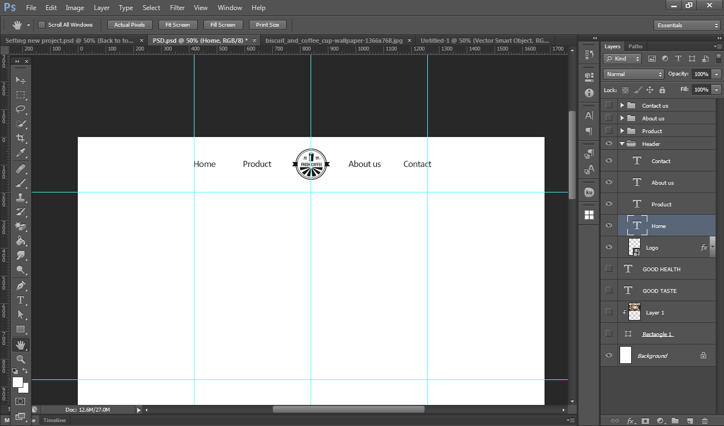Expand the About us group

coord(622,118)
